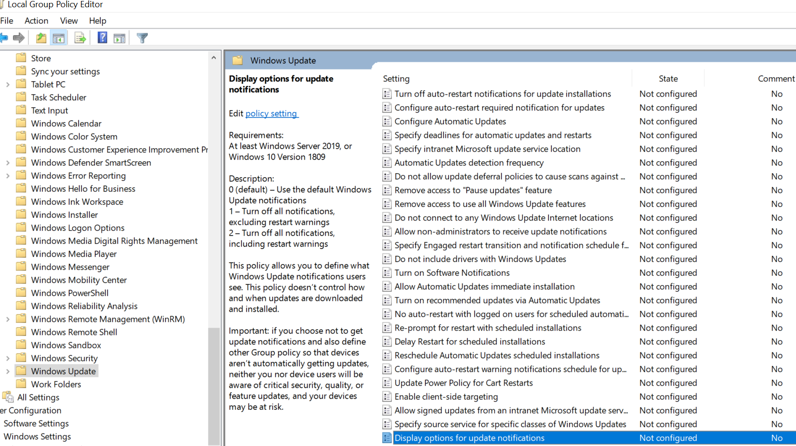This screenshot has width=796, height=446.
Task: Select Sync your settings in tree
Action: click(x=65, y=71)
